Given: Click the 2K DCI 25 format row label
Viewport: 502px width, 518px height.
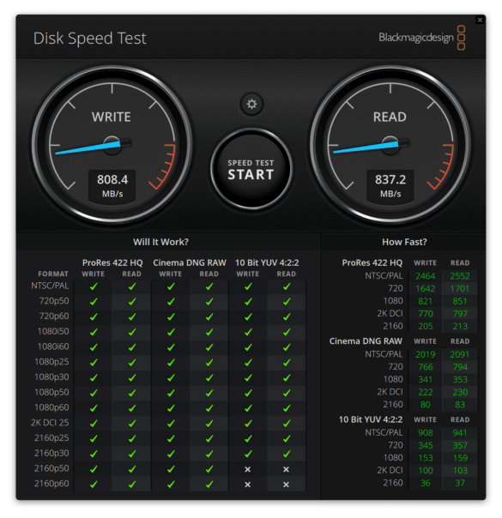Looking at the screenshot, I should pos(50,423).
